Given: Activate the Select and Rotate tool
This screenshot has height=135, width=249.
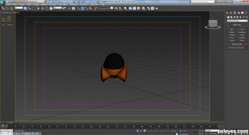Looking at the screenshot, I should point(47,8).
